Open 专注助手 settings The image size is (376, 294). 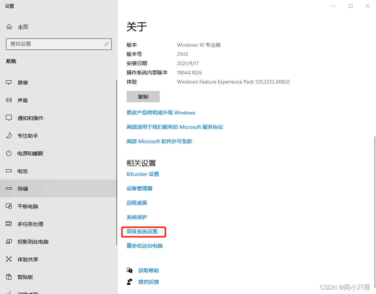click(58, 136)
